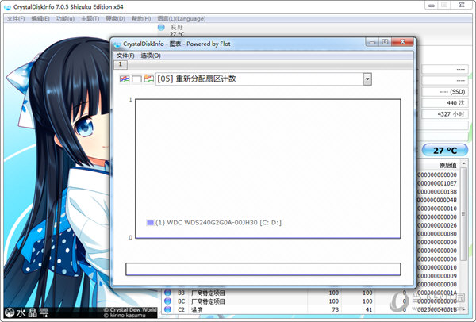This screenshot has height=322, width=476.
Task: Select disk tab 1 in graph window
Action: (x=121, y=64)
